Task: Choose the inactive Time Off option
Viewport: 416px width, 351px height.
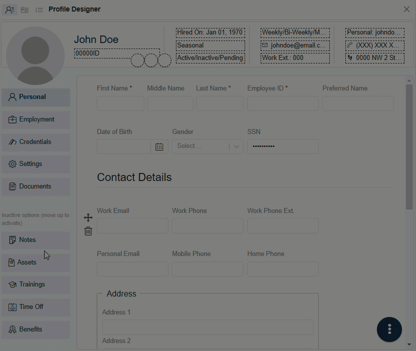Action: coord(36,308)
